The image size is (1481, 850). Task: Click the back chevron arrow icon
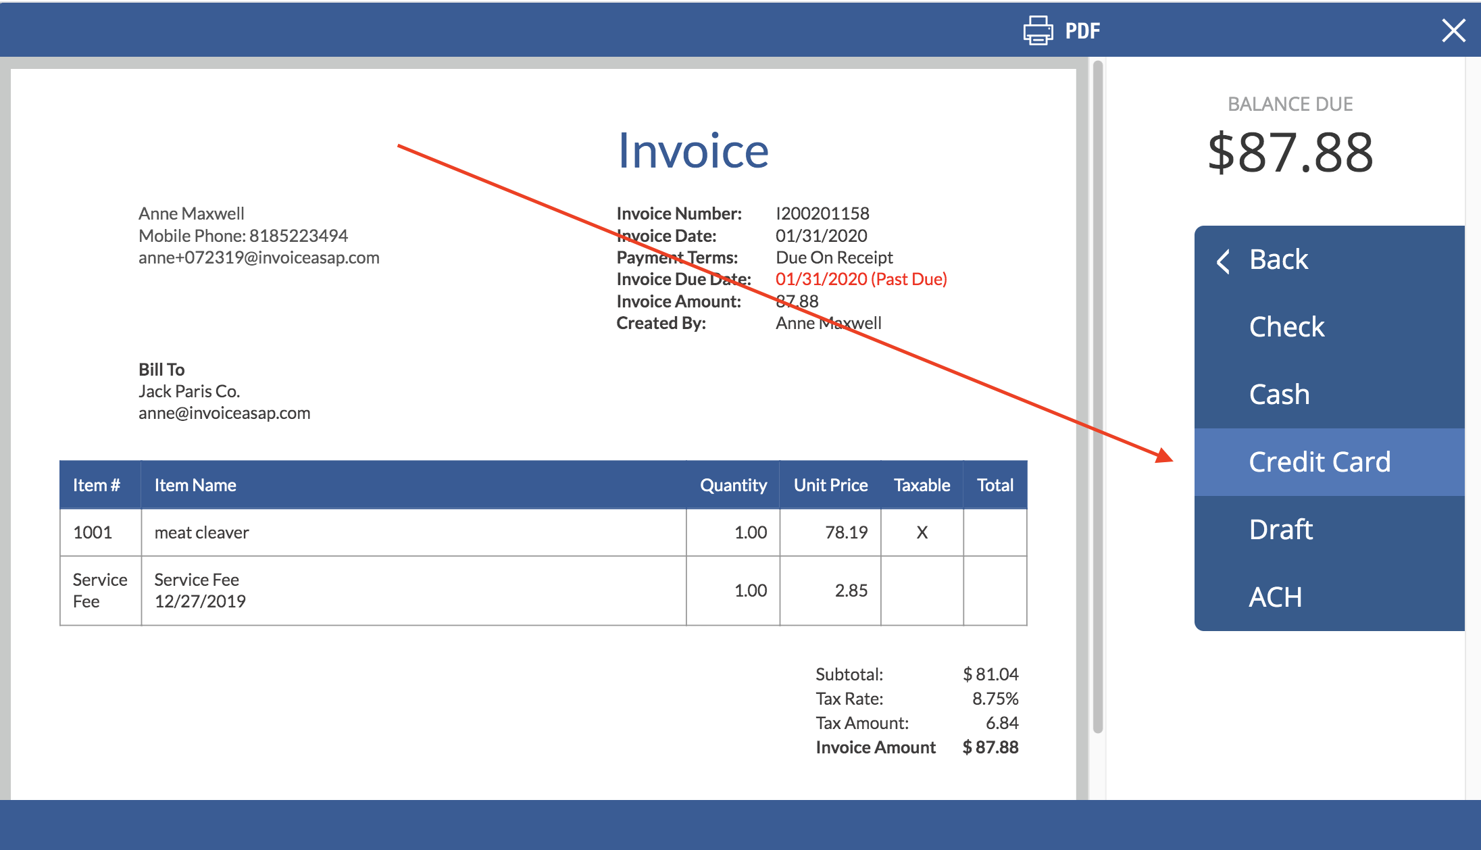[1223, 261]
